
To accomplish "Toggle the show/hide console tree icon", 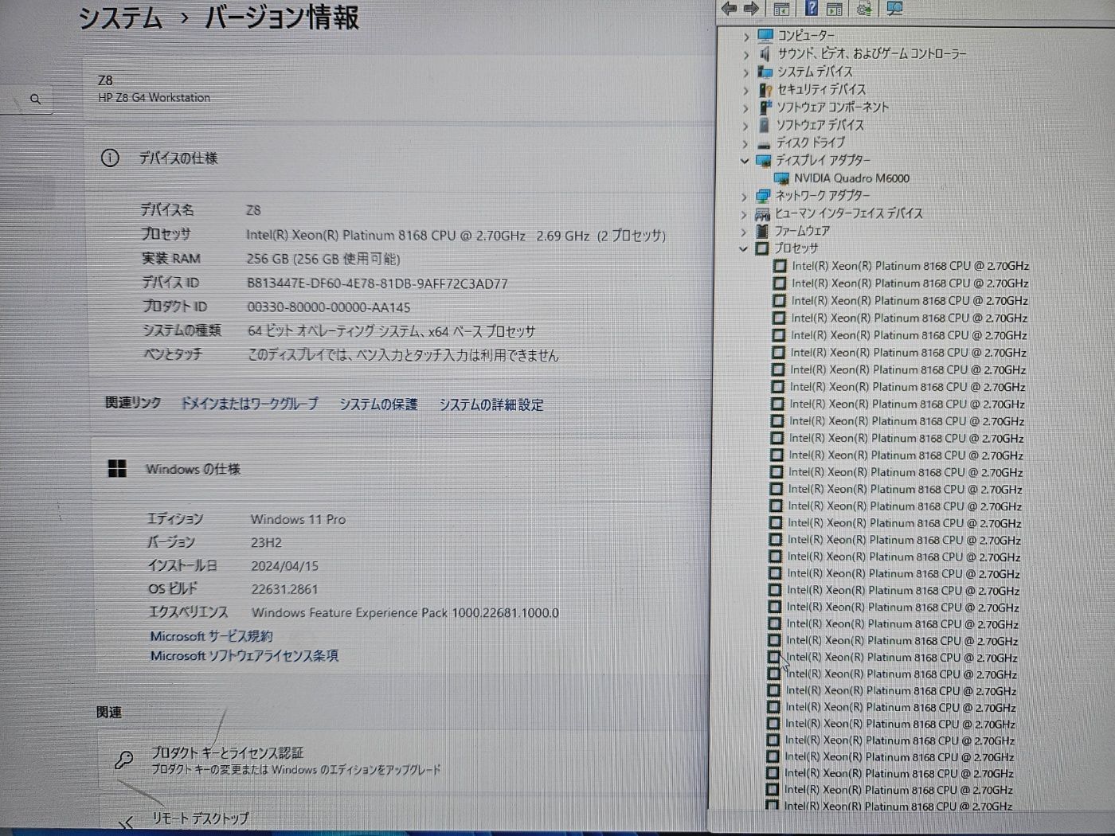I will click(x=781, y=9).
